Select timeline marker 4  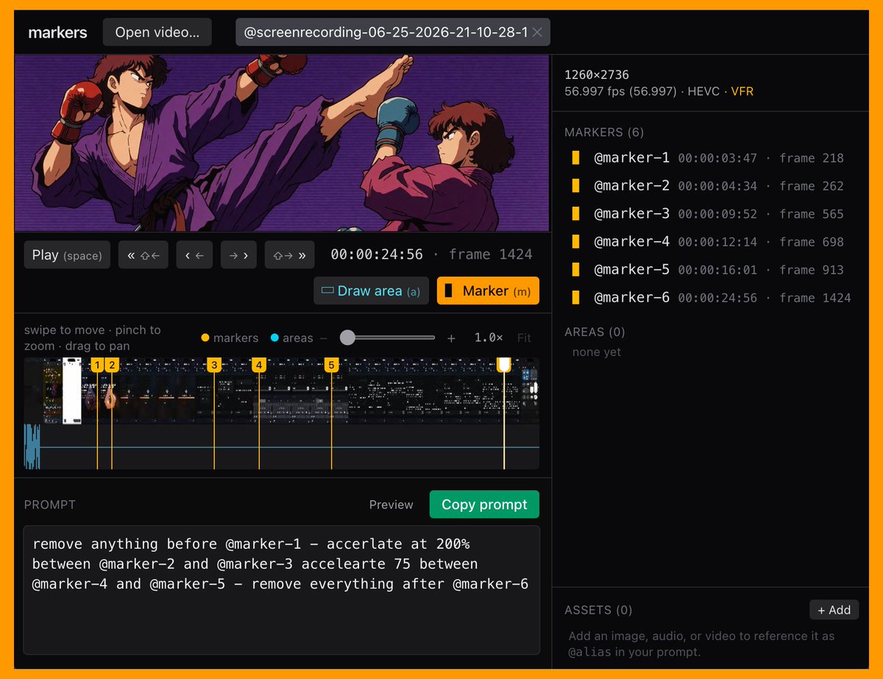[x=259, y=365]
